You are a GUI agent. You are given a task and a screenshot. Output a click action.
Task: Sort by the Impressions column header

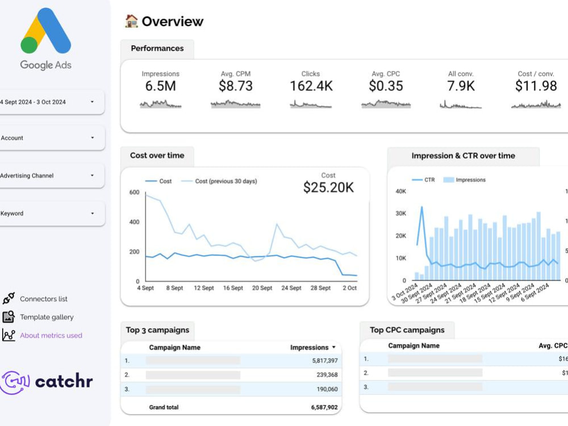point(309,348)
